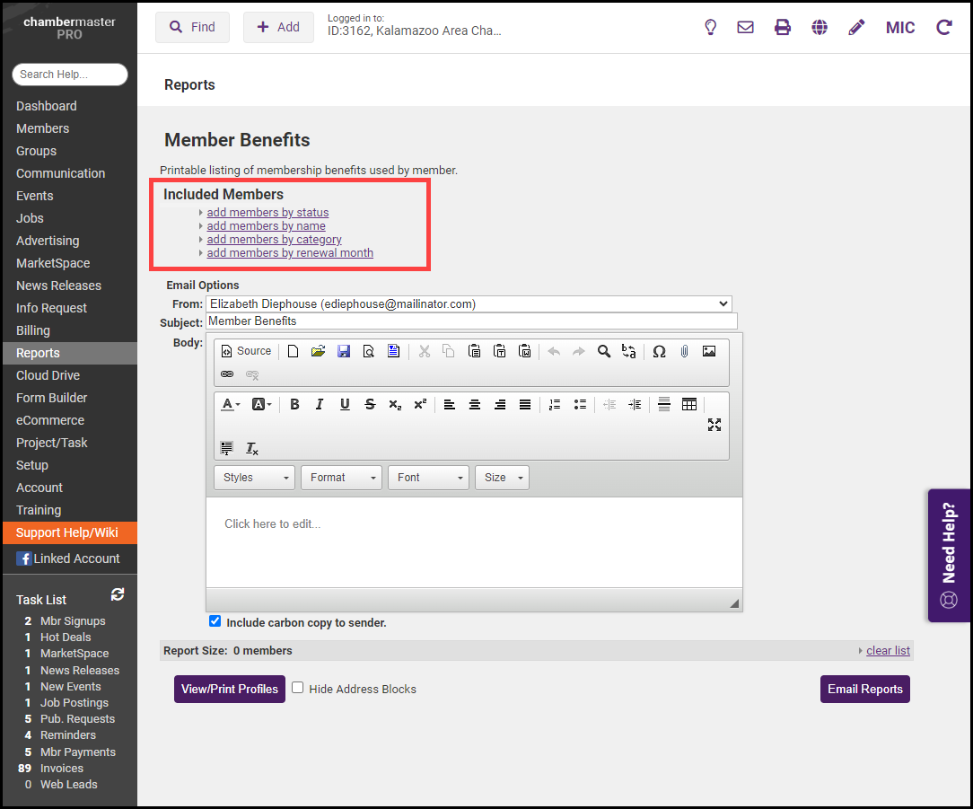973x809 pixels.
Task: Expand the Styles dropdown
Action: point(254,478)
